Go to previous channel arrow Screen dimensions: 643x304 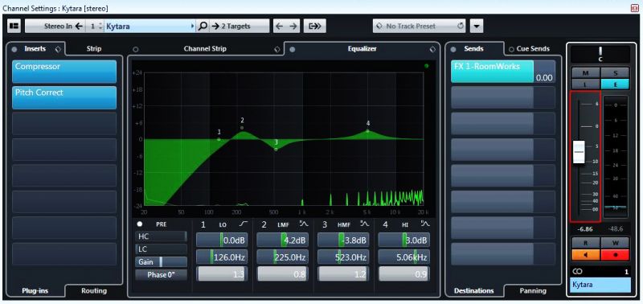pyautogui.click(x=279, y=27)
